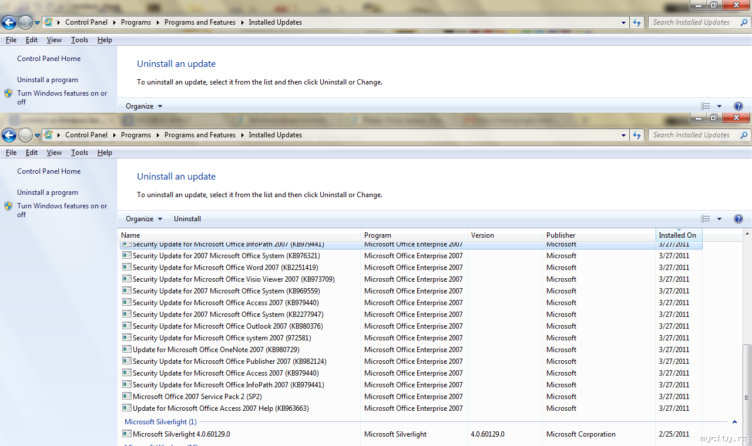Viewport: 752px width, 446px height.
Task: Open the Help menu in the front window
Action: 105,153
